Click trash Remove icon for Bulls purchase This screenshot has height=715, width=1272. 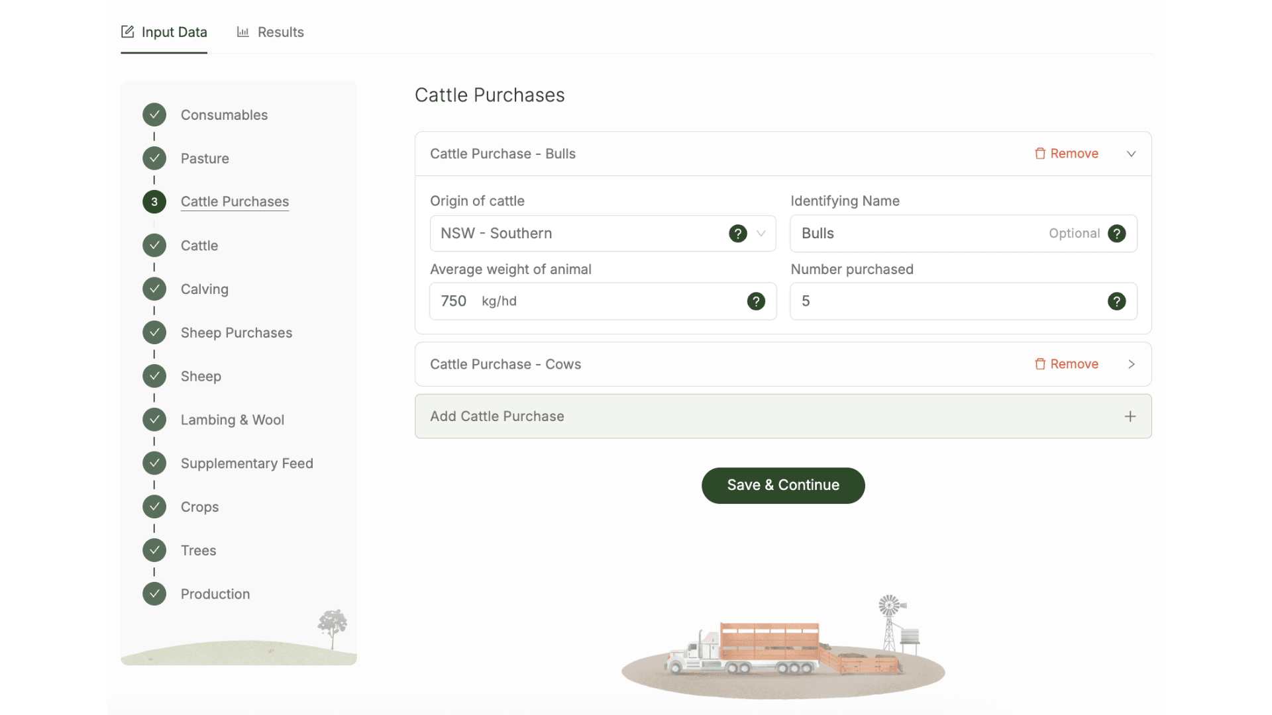click(x=1040, y=154)
